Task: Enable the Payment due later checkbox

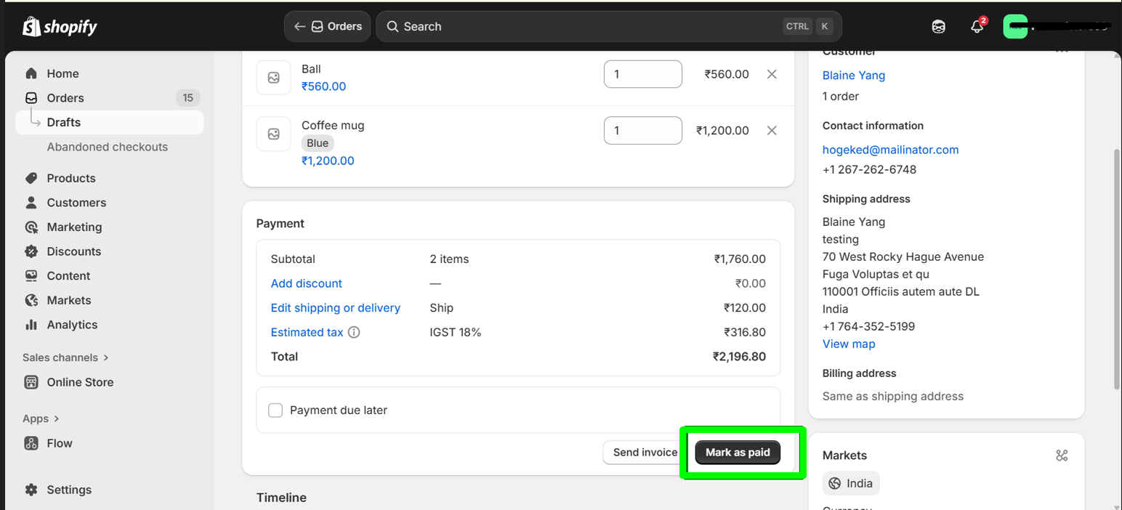Action: [275, 410]
